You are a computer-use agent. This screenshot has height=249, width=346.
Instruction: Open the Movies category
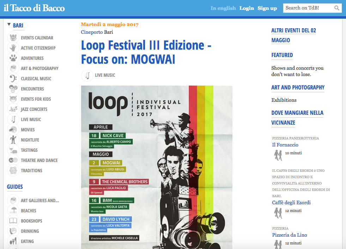coord(28,130)
